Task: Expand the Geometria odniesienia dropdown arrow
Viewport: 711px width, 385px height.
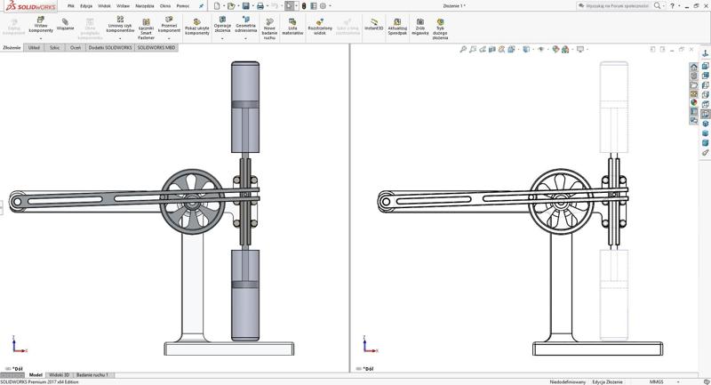Action: pyautogui.click(x=245, y=38)
